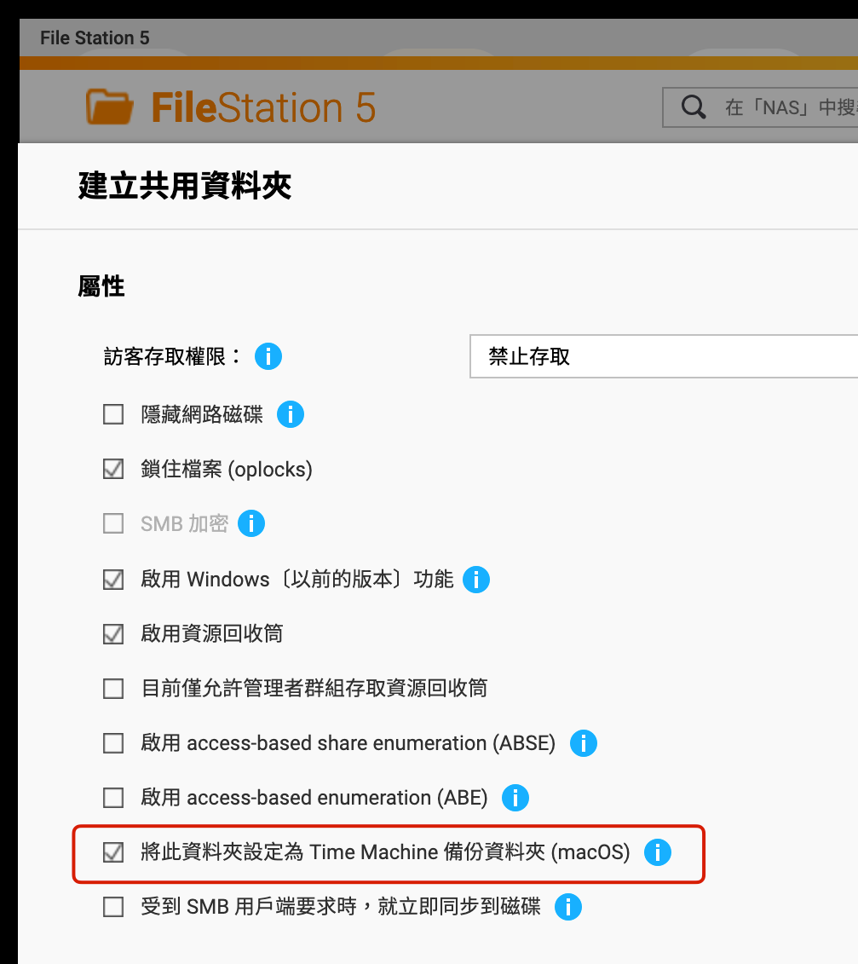858x964 pixels.
Task: Open info icon next to 訪客存取權限
Action: click(x=268, y=356)
